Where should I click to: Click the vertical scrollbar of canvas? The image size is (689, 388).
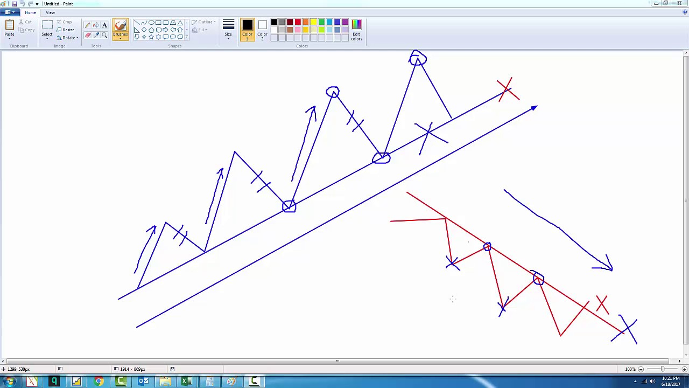(686, 199)
